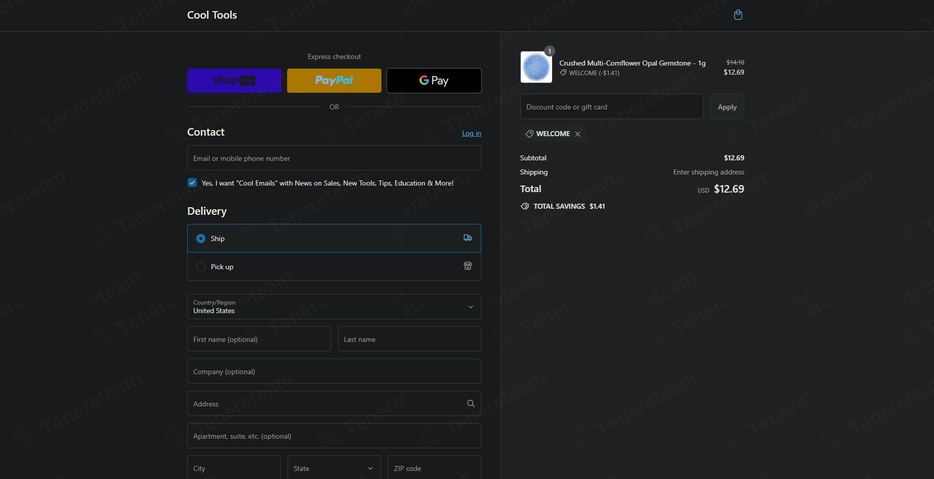Click the Express checkout section label
The width and height of the screenshot is (934, 479).
334,56
